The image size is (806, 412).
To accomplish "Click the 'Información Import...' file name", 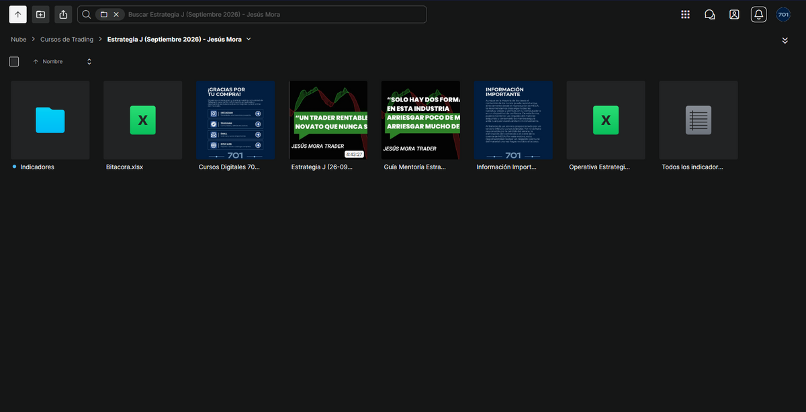I will [508, 167].
